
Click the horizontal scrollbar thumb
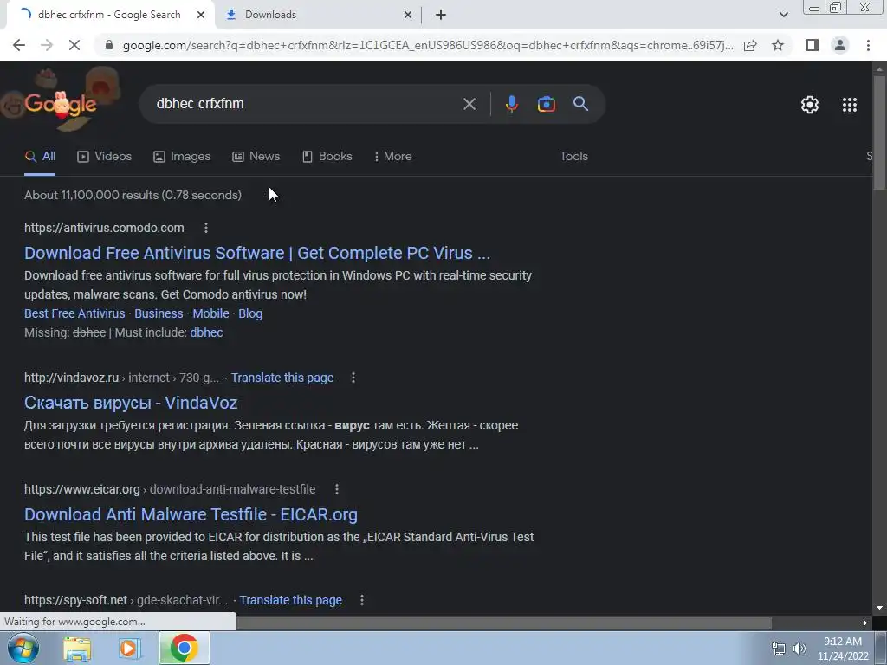coord(503,623)
